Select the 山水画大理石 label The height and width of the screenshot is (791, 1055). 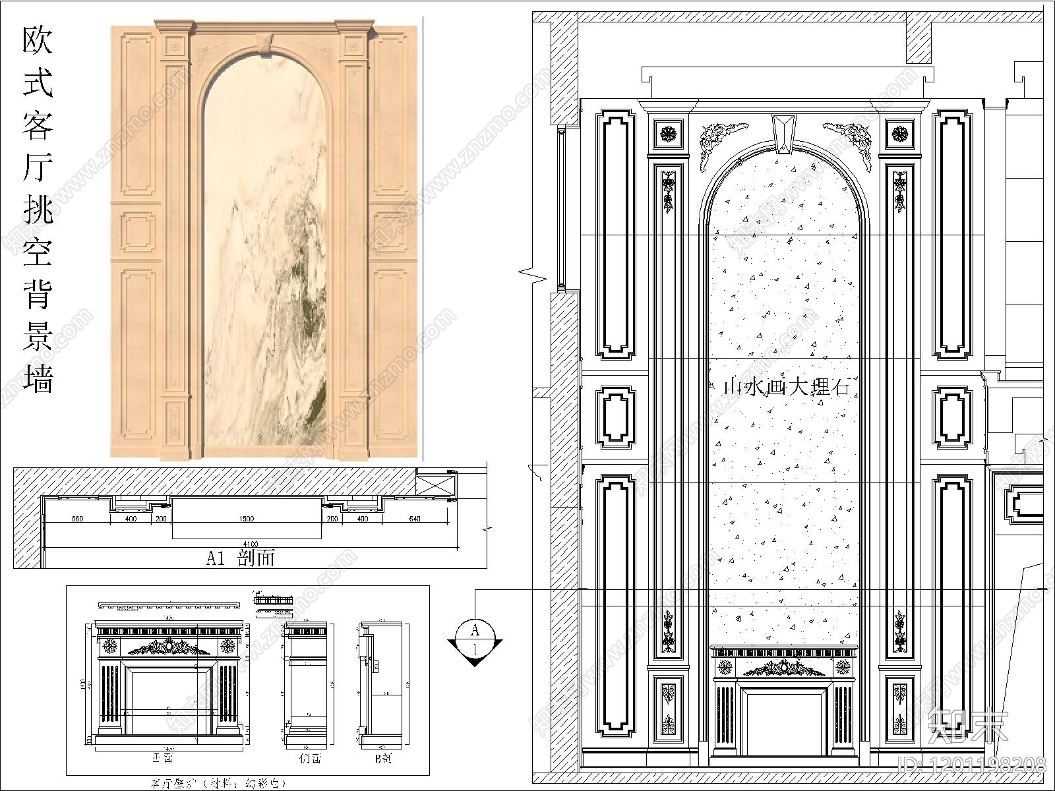[785, 387]
